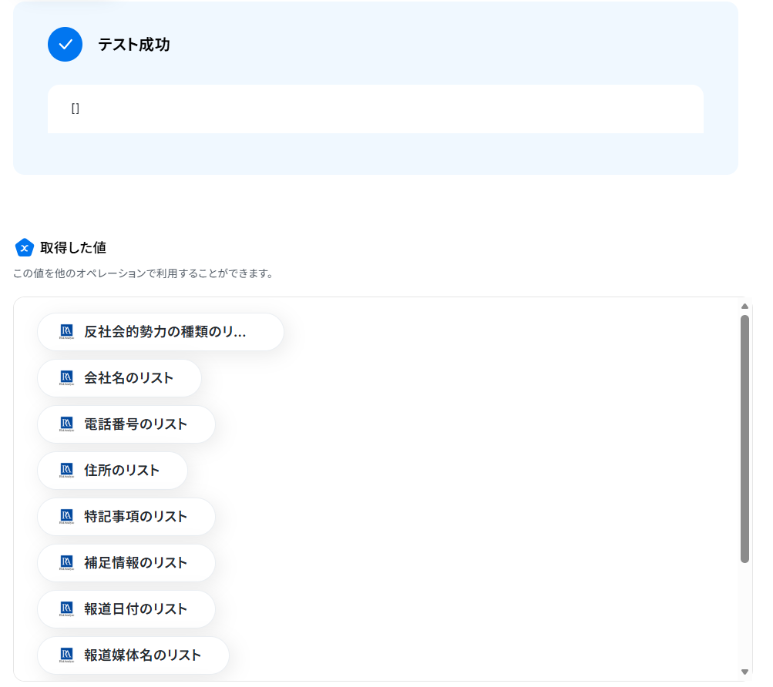
Task: Select the 会社名のリスト value chip
Action: pyautogui.click(x=119, y=378)
